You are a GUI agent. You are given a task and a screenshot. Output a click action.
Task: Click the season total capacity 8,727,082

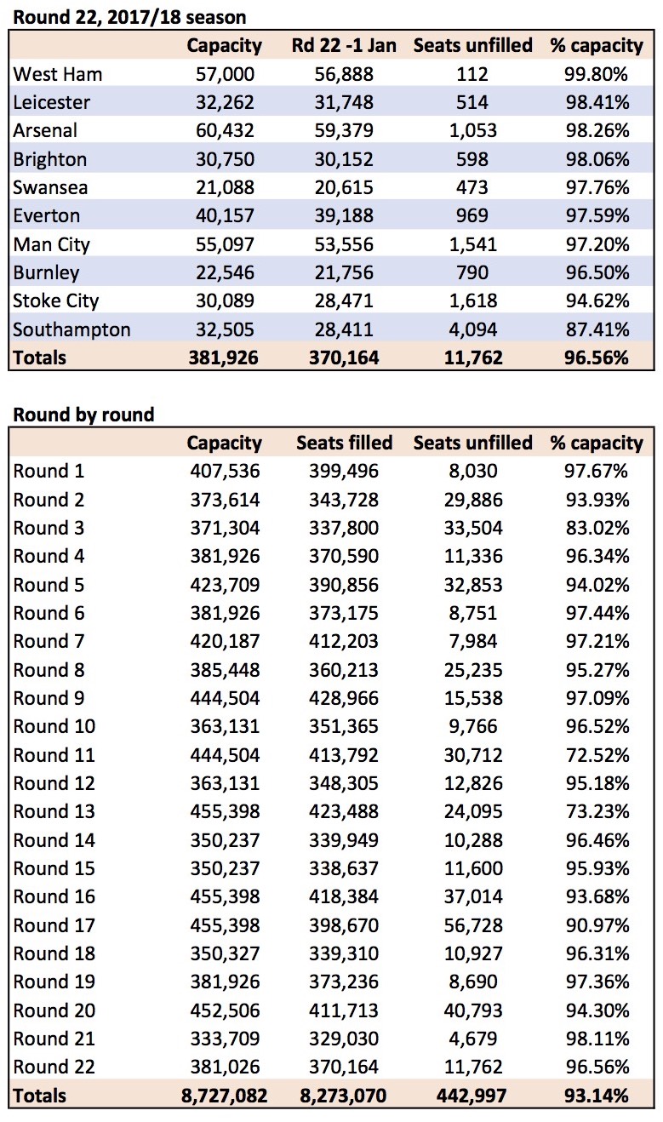tap(225, 1096)
